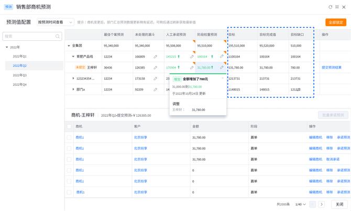Check the last 商机1 row checkbox

coord(69,193)
